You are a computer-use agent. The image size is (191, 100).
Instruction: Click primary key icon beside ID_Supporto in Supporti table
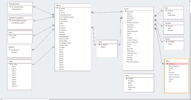10,50
